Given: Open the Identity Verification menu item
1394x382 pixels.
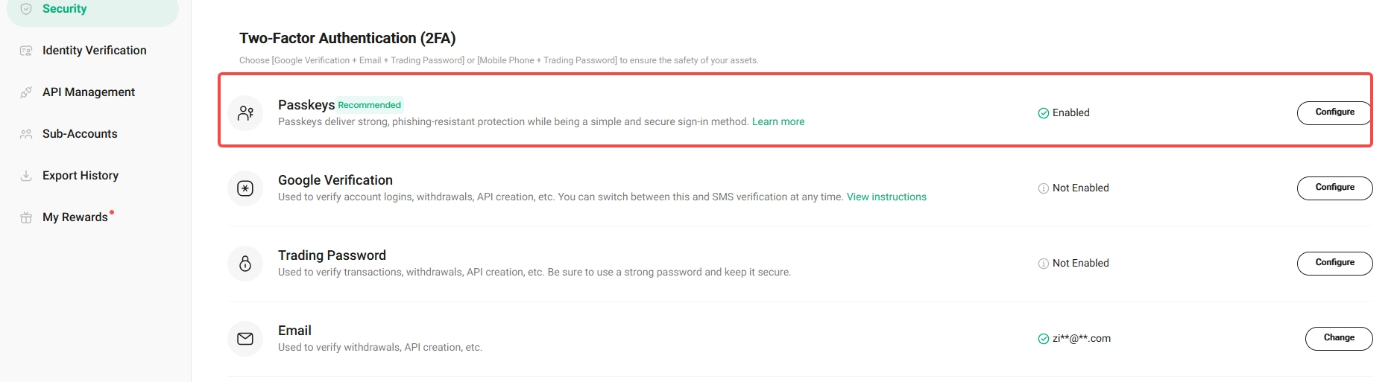Looking at the screenshot, I should coord(94,51).
